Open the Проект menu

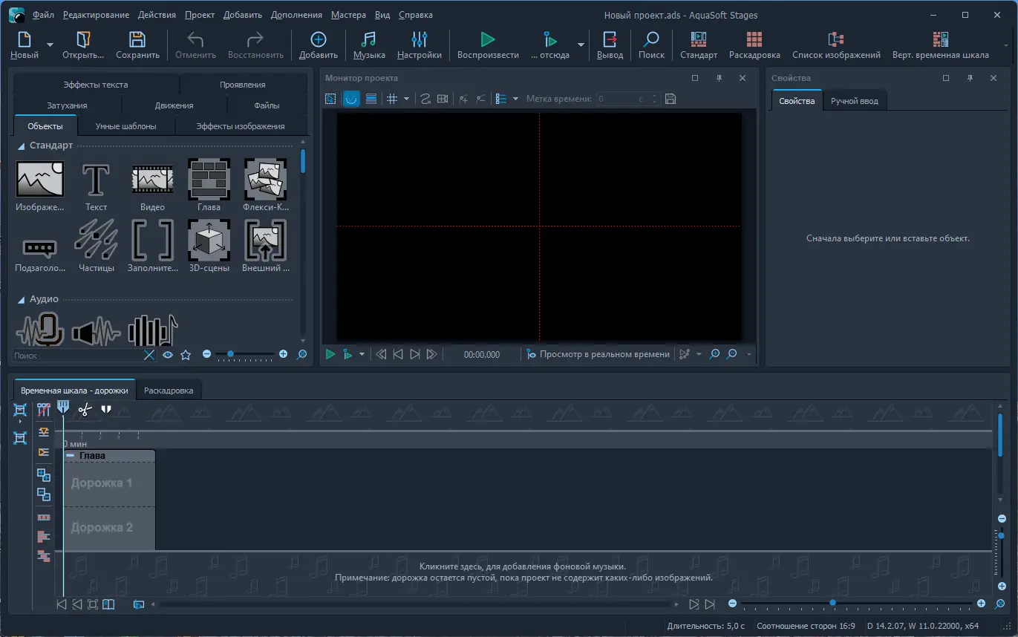pyautogui.click(x=199, y=15)
